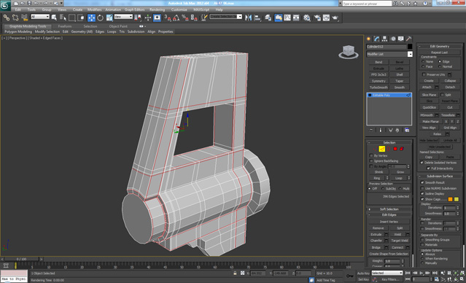Click the QuickSlice button
466x283 pixels.
429,107
